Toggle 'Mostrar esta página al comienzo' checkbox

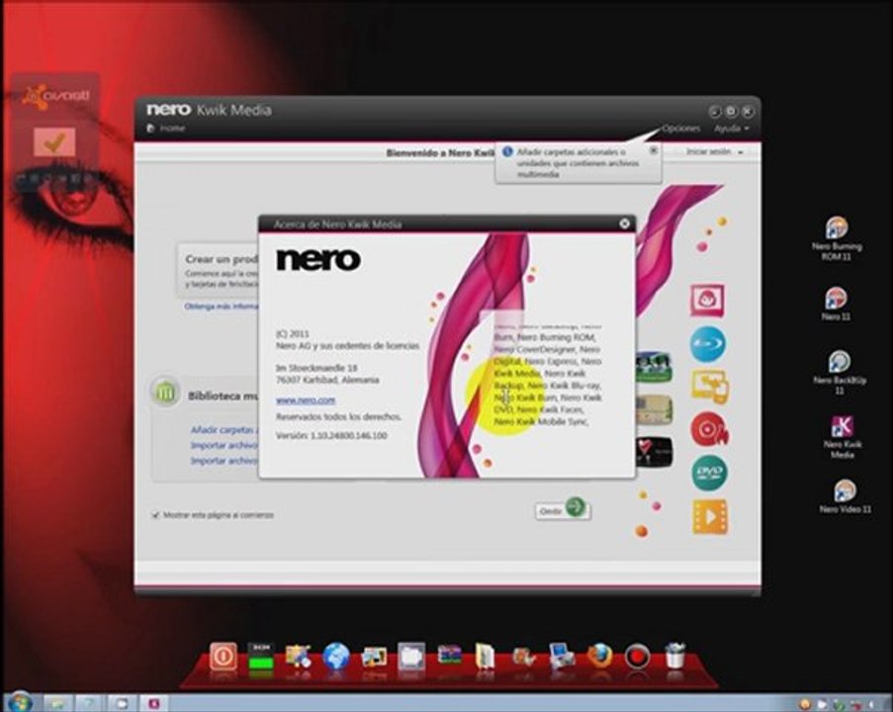[155, 515]
